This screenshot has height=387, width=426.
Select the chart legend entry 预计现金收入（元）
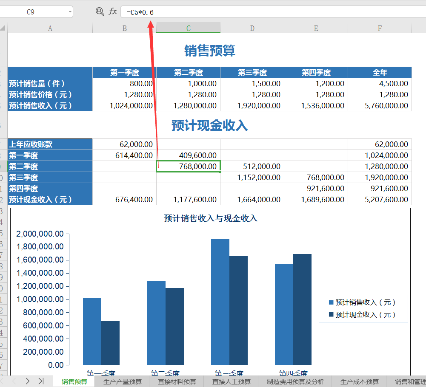[365, 315]
